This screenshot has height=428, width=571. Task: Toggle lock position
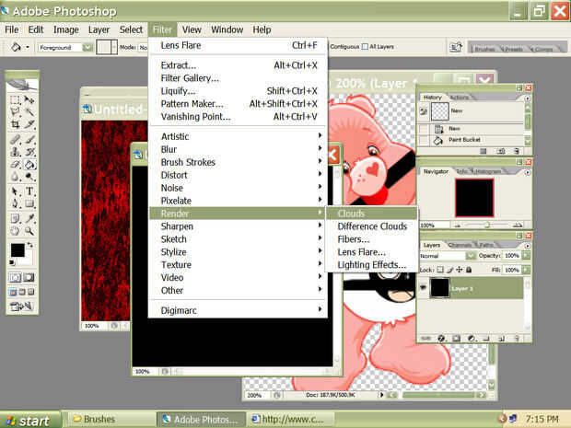pyautogui.click(x=460, y=270)
